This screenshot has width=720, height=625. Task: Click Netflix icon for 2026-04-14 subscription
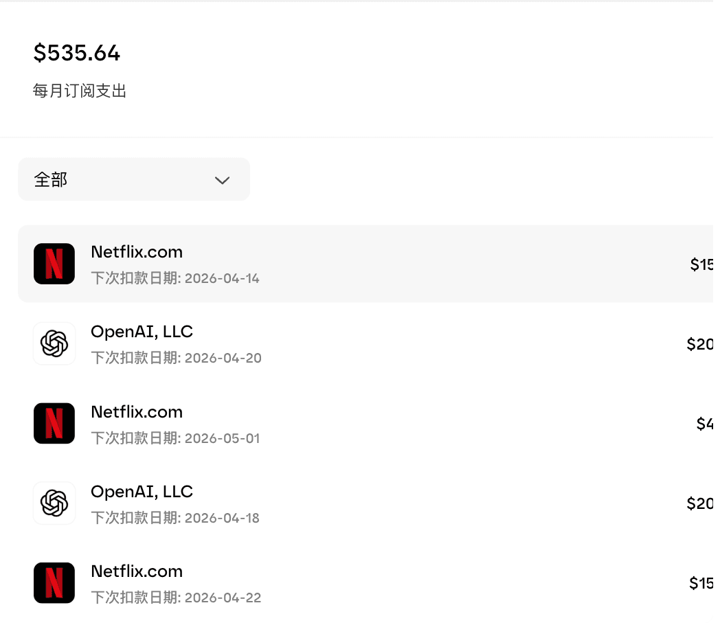[x=54, y=264]
